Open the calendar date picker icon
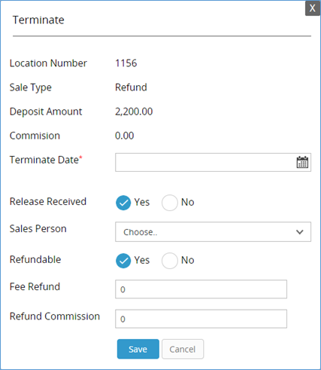The height and width of the screenshot is (370, 321). [302, 162]
